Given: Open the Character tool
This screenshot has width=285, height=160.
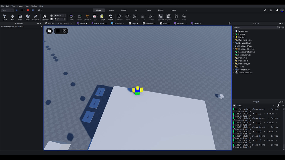Looking at the screenshot, I should [x=87, y=17].
